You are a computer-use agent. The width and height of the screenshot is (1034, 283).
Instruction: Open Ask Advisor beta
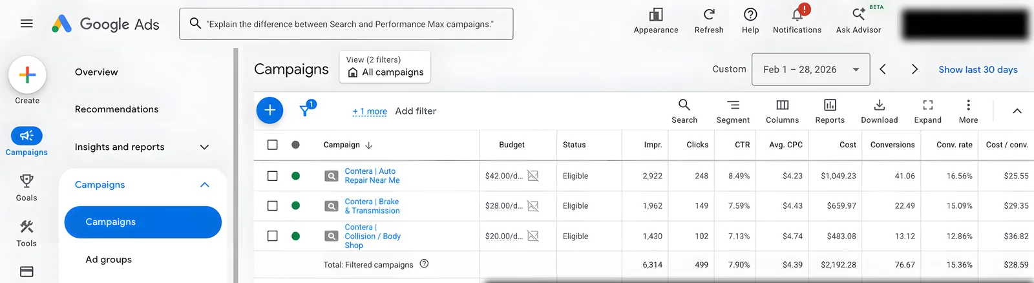click(x=858, y=21)
